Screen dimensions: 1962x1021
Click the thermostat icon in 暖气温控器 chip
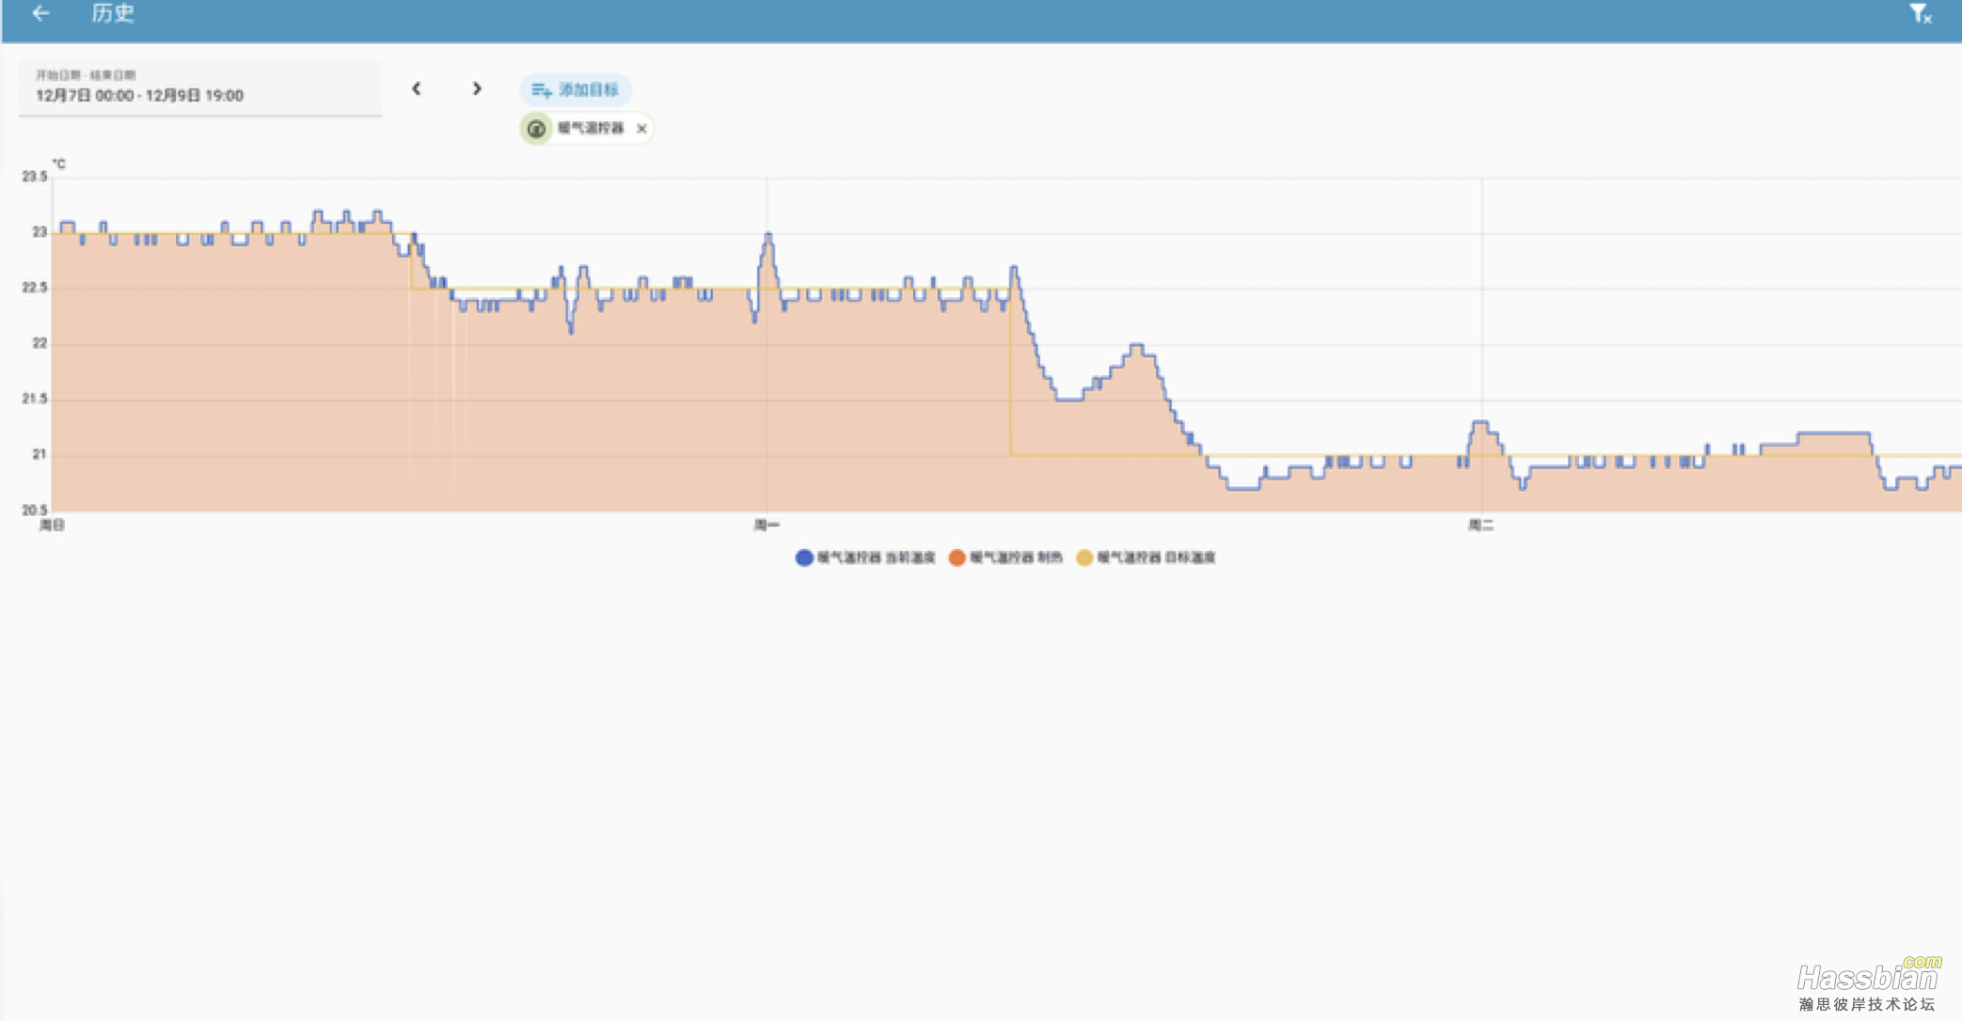click(x=536, y=129)
